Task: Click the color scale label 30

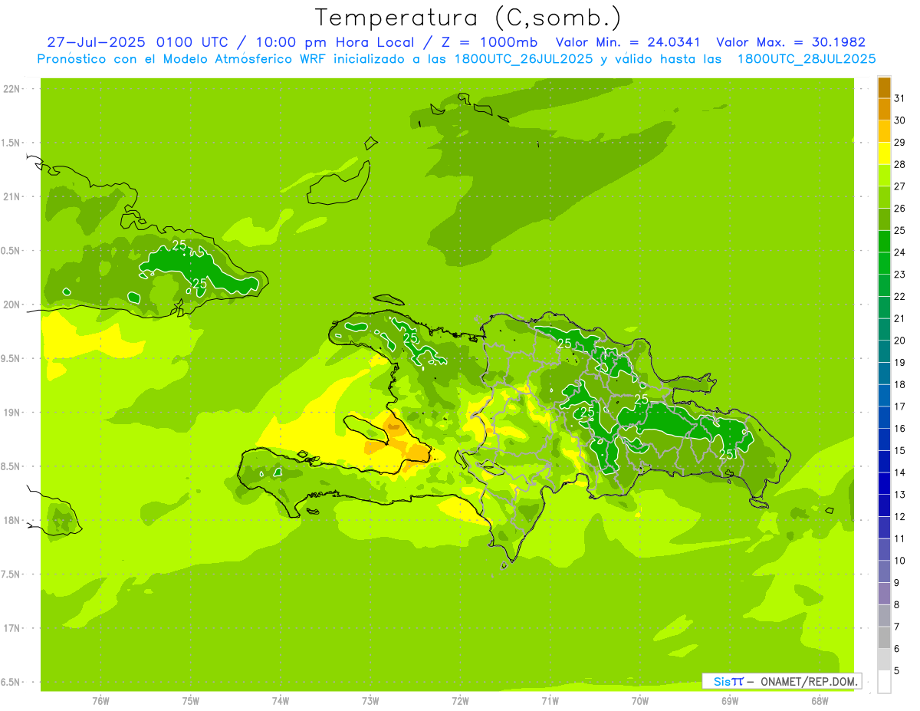Action: pos(899,120)
